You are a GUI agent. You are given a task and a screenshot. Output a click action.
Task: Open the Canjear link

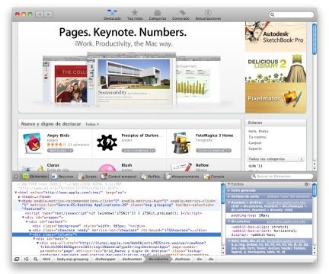click(255, 143)
